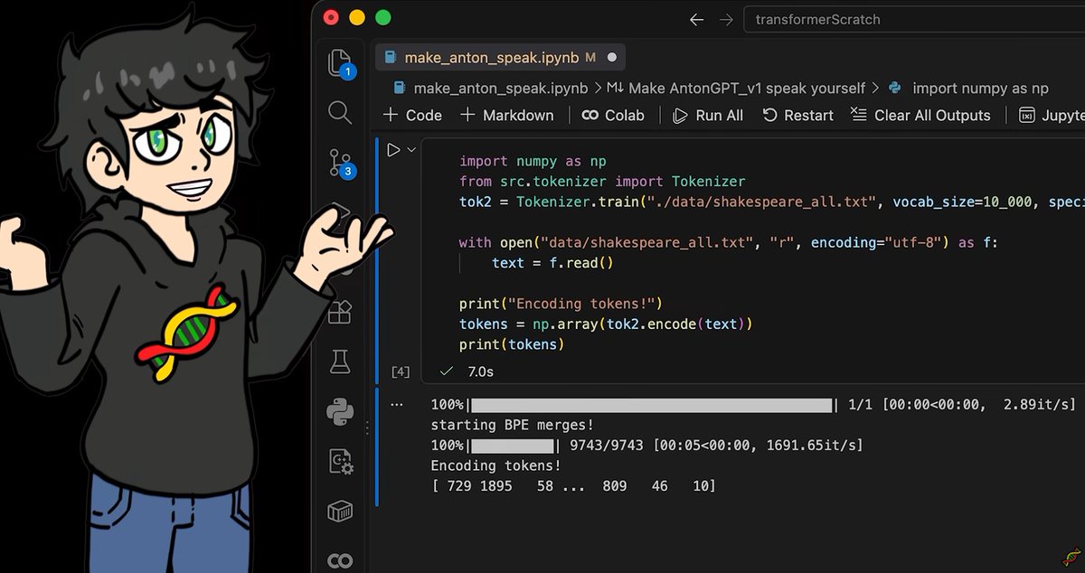The height and width of the screenshot is (573, 1085).
Task: Click the transformerScratch command center search box
Action: tap(913, 19)
